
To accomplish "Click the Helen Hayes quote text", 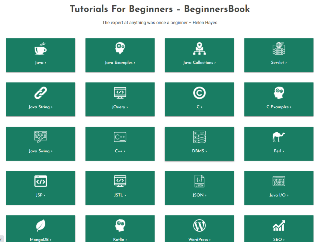I will (160, 23).
